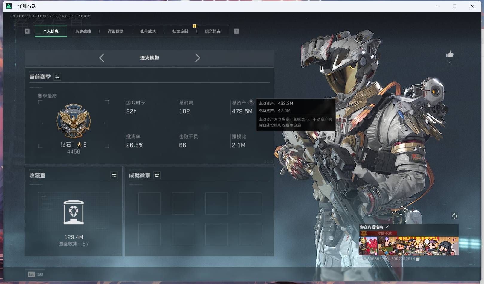The width and height of the screenshot is (484, 284).
Task: Click the 流动资产: 432.2M tooltip line
Action: 276,103
